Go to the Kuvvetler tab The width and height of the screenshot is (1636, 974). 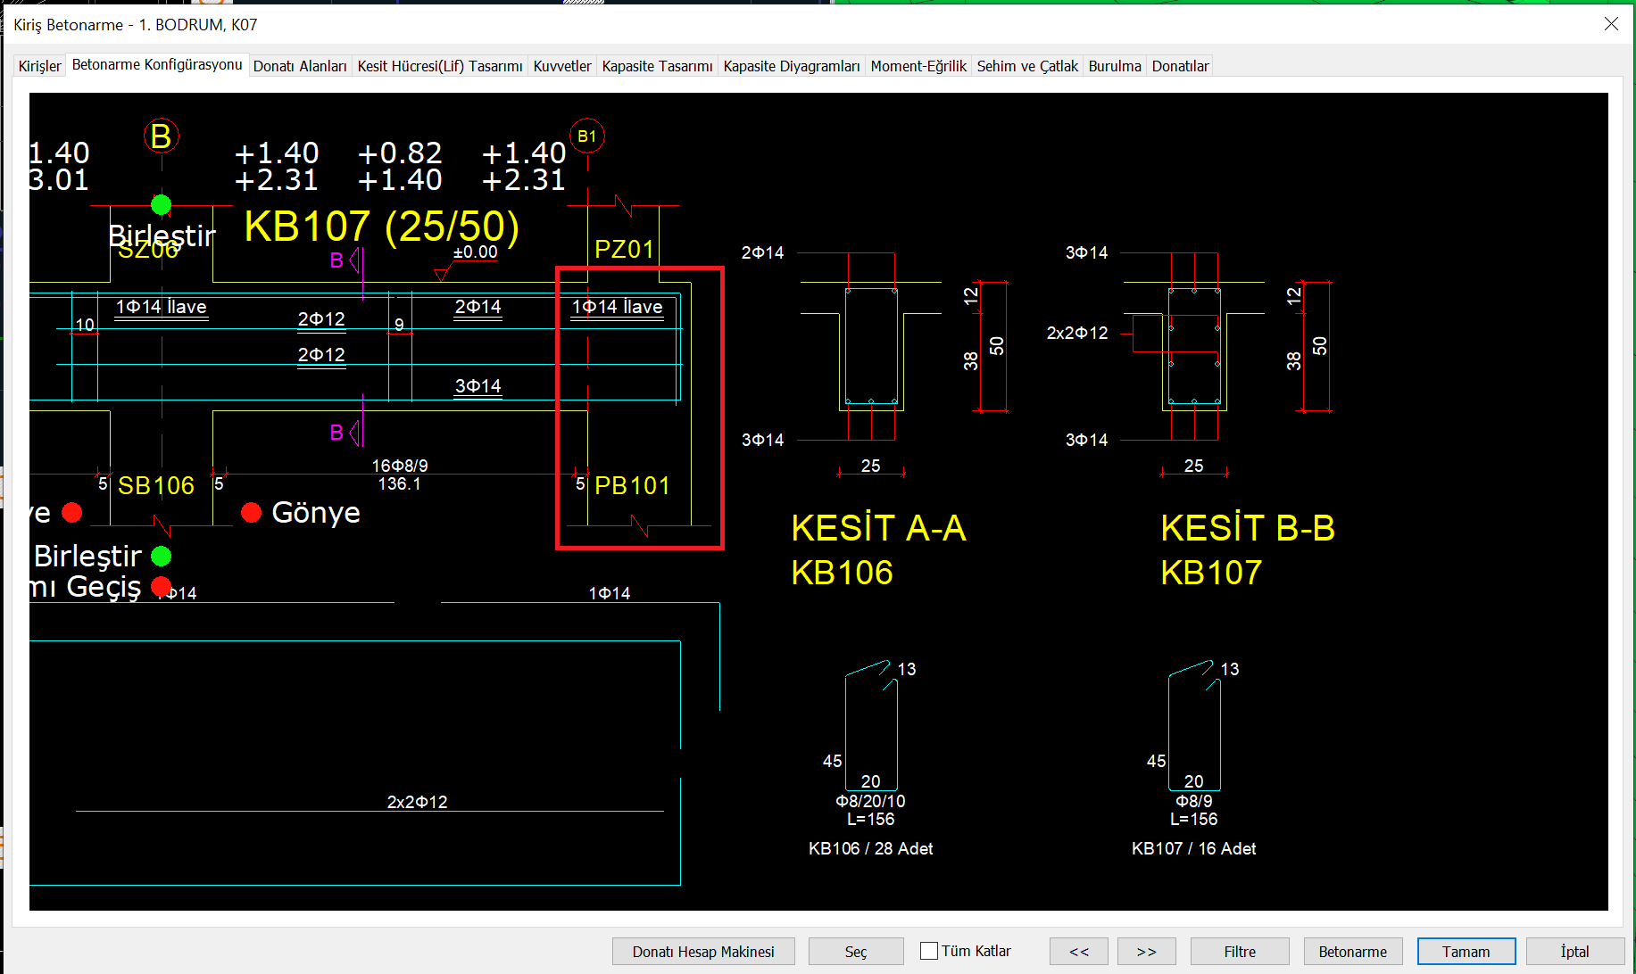pyautogui.click(x=562, y=66)
